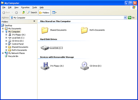The height and width of the screenshot is (100, 138).
Task: Select My Network Places icon in tree
Action: (x=6, y=53)
